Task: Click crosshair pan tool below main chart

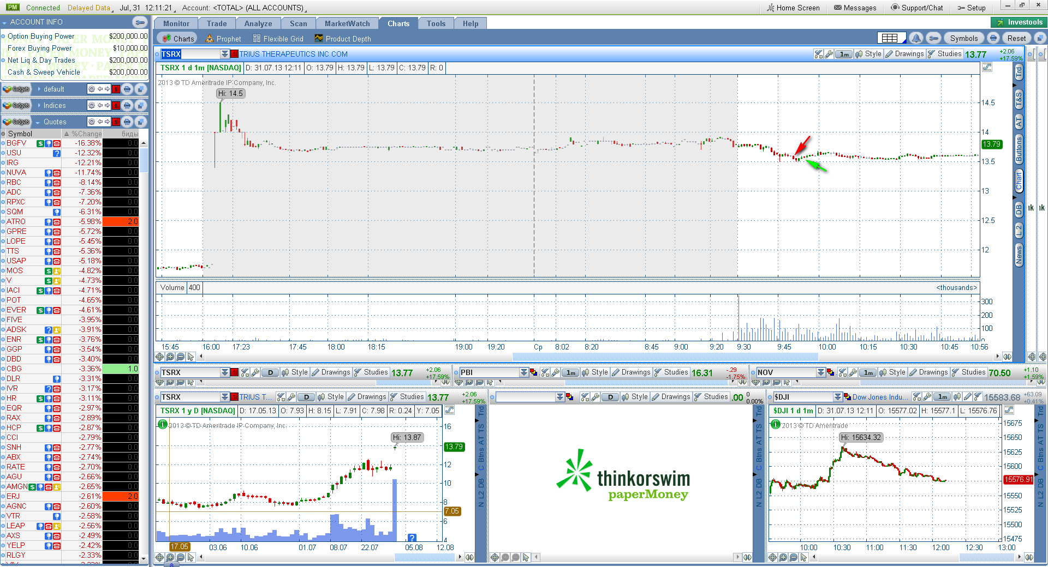Action: (x=160, y=357)
